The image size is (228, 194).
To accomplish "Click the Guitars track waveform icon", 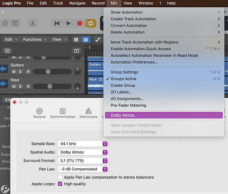I will pos(3,69).
